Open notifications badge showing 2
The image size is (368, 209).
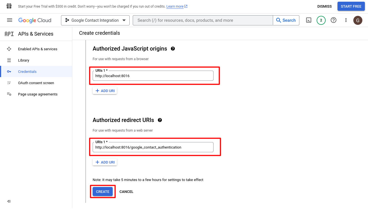tap(321, 20)
